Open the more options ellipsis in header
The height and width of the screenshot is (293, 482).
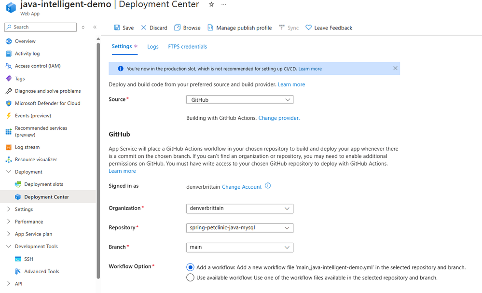pyautogui.click(x=224, y=5)
